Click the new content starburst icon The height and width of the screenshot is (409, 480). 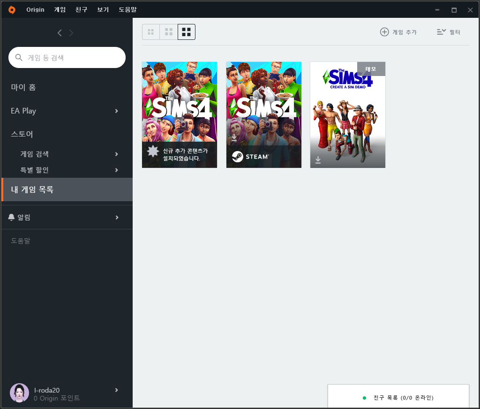click(153, 151)
